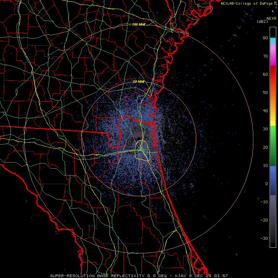The image size is (278, 278).
Task: Click the 0 value on dBZ scale
Action: [x=267, y=184]
